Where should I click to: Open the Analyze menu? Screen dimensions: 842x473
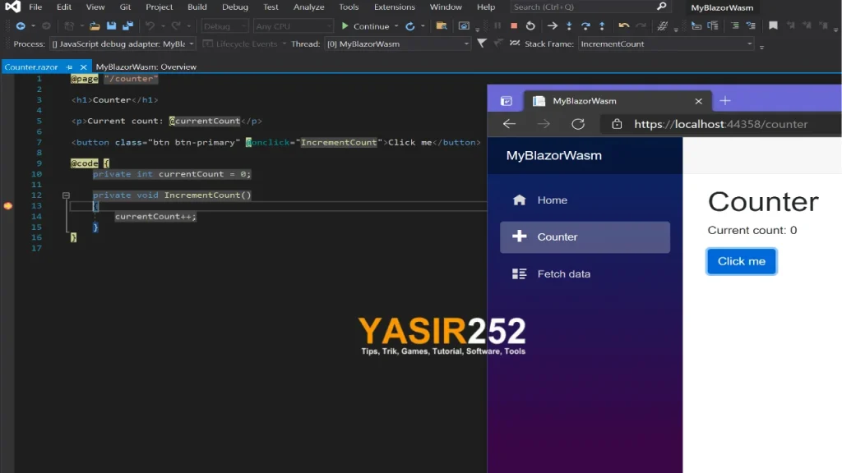point(309,7)
